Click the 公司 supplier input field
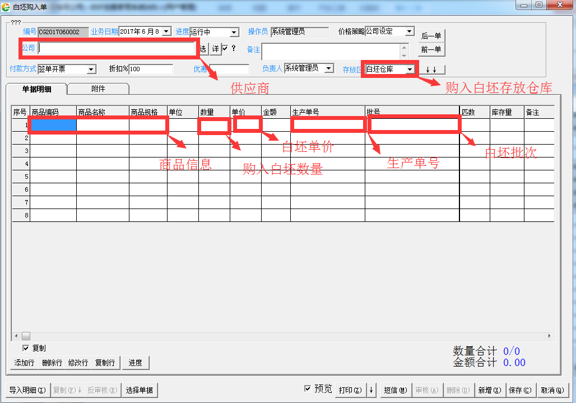576x403 pixels. click(x=117, y=48)
